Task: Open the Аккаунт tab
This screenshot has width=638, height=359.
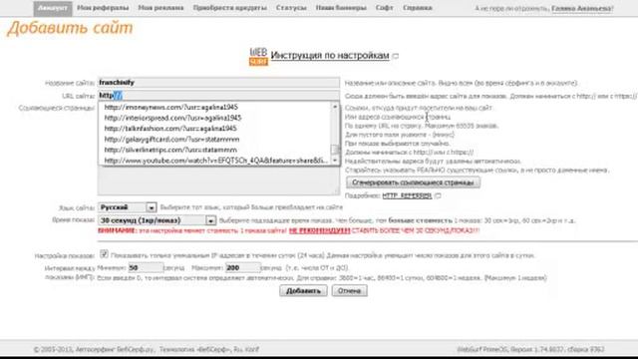Action: pos(53,8)
